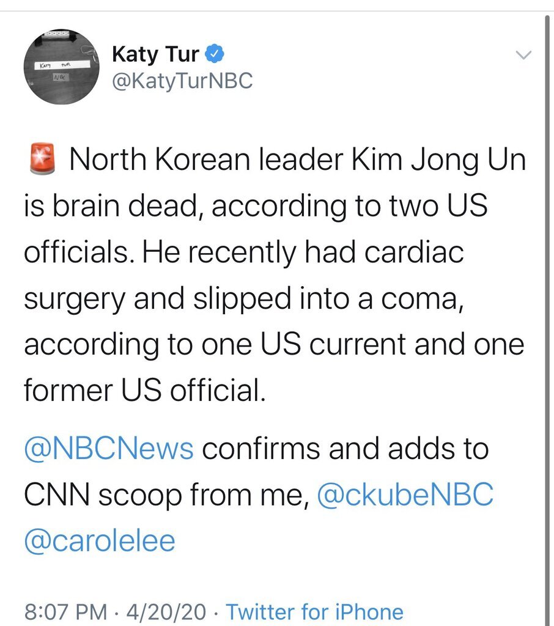Click the Katy Tur display name

coord(155,54)
